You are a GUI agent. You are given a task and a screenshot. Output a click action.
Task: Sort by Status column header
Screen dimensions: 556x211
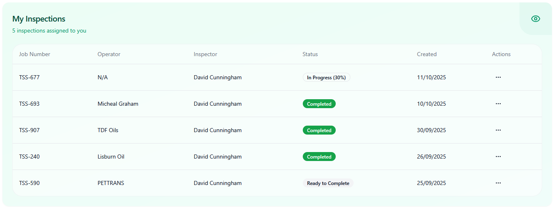point(310,54)
